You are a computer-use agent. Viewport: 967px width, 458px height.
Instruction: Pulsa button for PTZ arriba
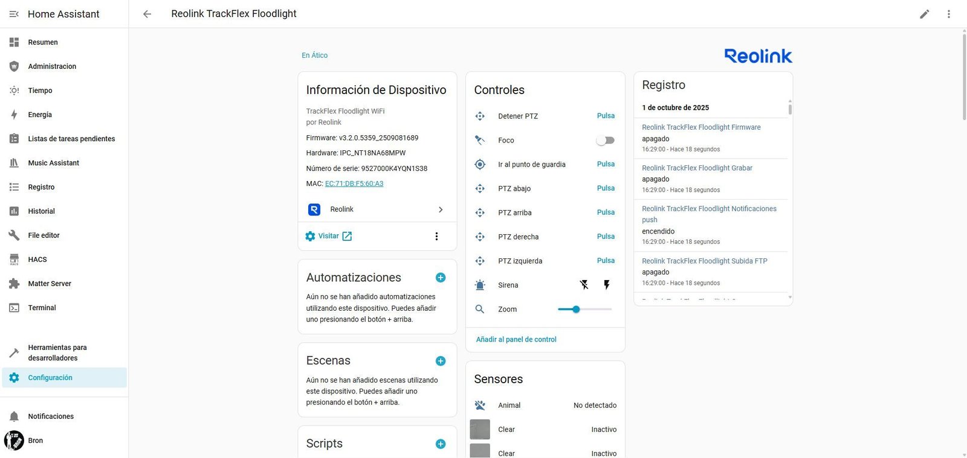click(x=606, y=212)
